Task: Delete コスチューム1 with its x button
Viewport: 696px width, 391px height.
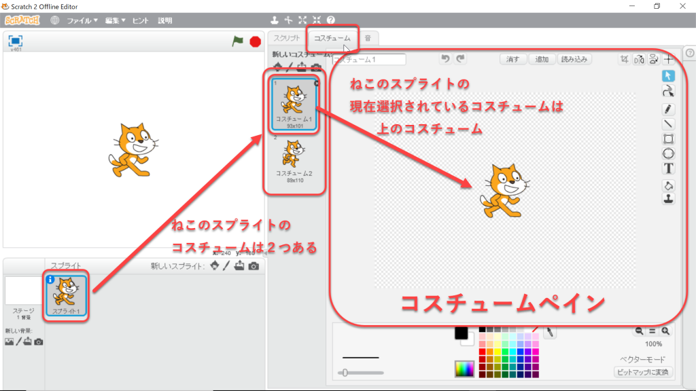Action: [317, 83]
